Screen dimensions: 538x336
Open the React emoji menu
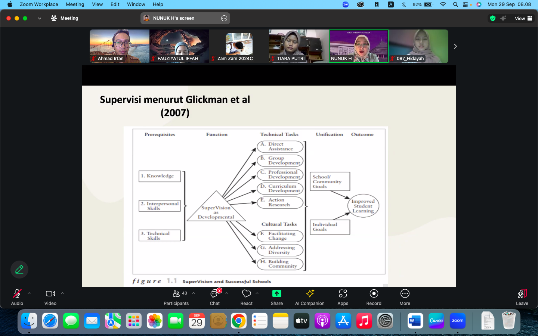coord(246,297)
